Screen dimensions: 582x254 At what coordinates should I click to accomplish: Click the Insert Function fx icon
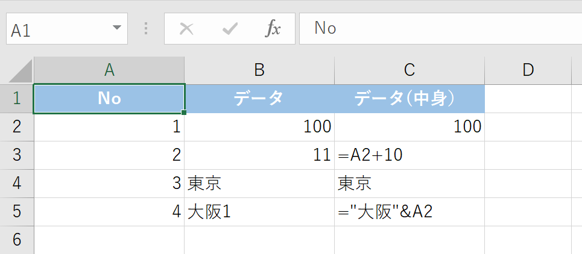pos(273,29)
